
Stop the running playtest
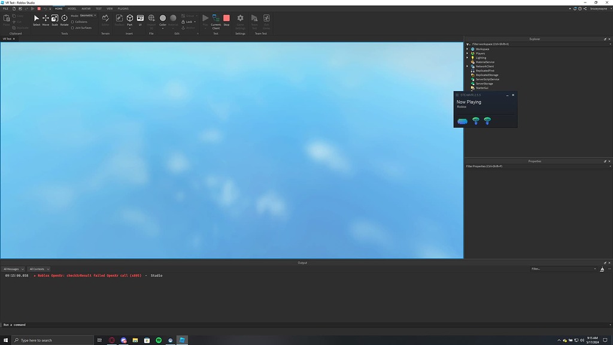pos(226,19)
